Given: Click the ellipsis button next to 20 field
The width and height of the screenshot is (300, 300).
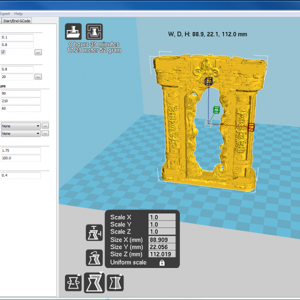Looking at the screenshot, I should pyautogui.click(x=38, y=77).
